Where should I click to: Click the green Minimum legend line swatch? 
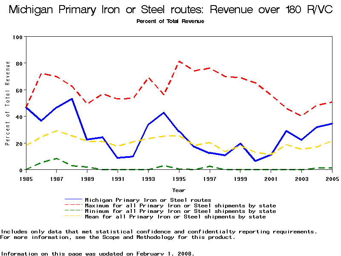point(73,211)
